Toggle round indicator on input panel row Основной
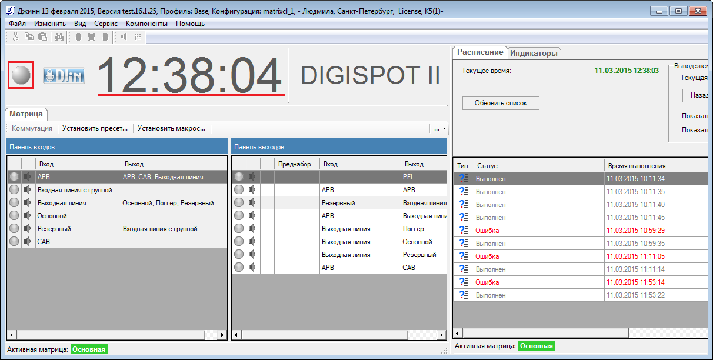Viewport: 713px width, 360px height. point(14,216)
